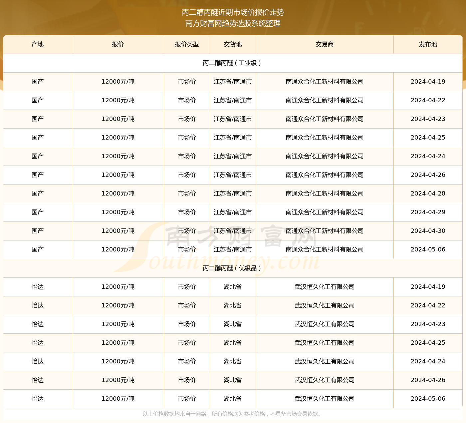Viewport: 466px width, 423px height.
Task: Click 国产 in the 南通众合 2024-04-22 row
Action: click(x=38, y=100)
